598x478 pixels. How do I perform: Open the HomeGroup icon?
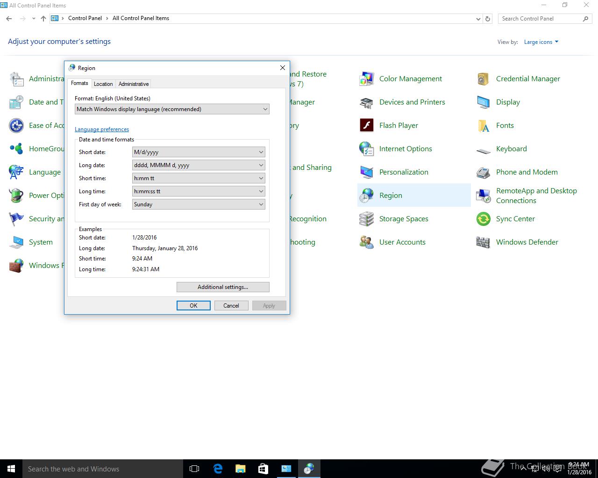click(16, 149)
